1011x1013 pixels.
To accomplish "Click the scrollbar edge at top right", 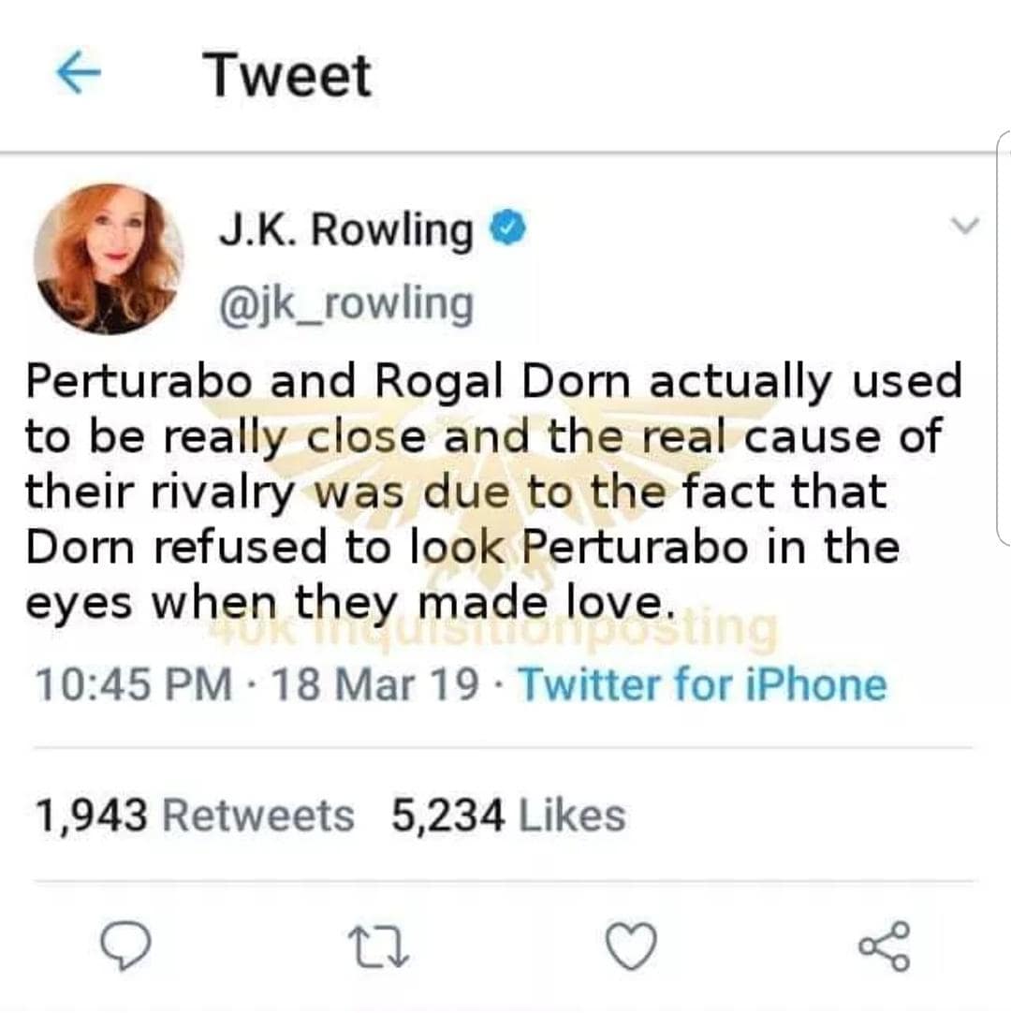I will [1004, 337].
